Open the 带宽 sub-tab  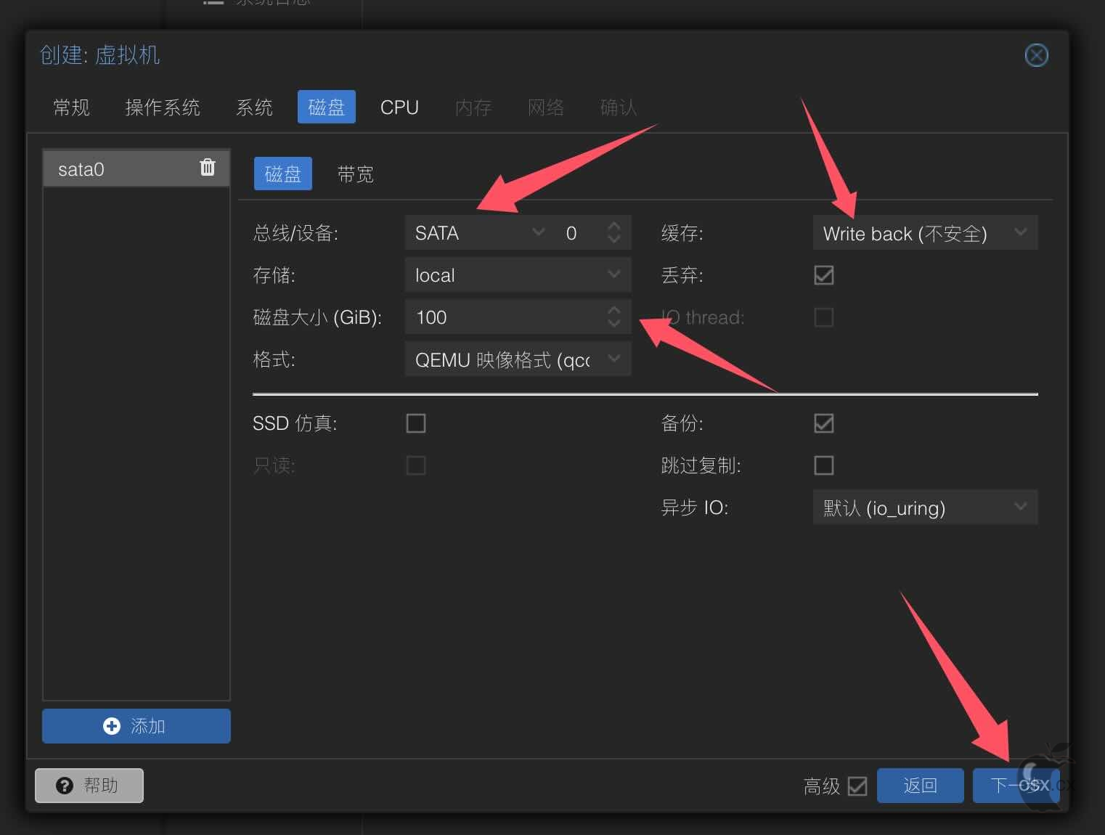pos(356,174)
